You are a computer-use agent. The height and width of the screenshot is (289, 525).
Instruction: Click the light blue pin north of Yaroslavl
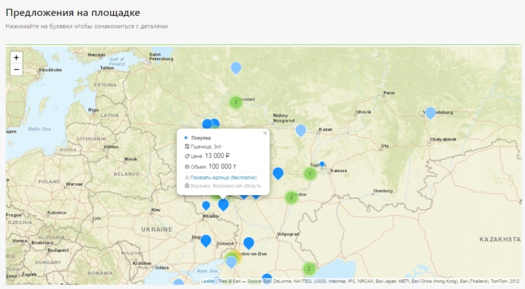[x=235, y=67]
